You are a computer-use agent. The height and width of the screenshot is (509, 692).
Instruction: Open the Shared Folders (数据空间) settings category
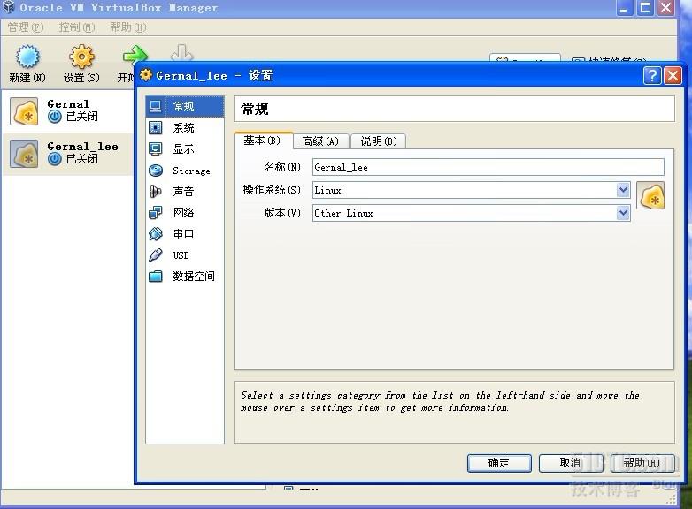[185, 277]
